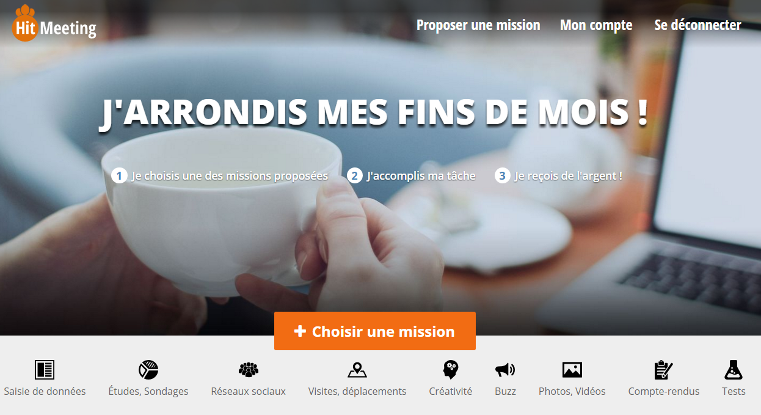Image resolution: width=761 pixels, height=415 pixels.
Task: Open the Réseaux sociaux people icon
Action: pos(249,370)
